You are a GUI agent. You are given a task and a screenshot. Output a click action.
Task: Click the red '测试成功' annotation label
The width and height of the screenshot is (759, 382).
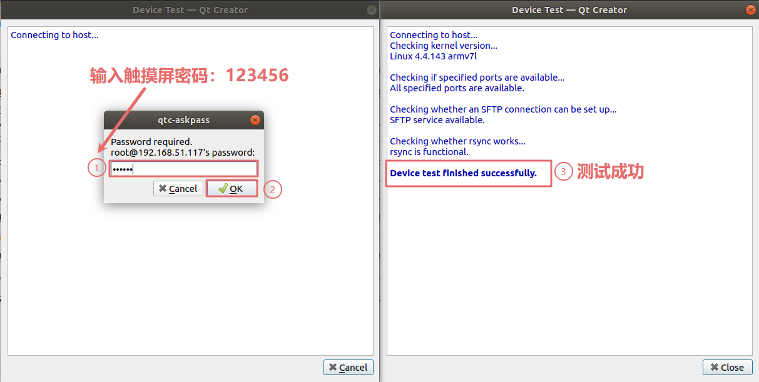pyautogui.click(x=610, y=172)
